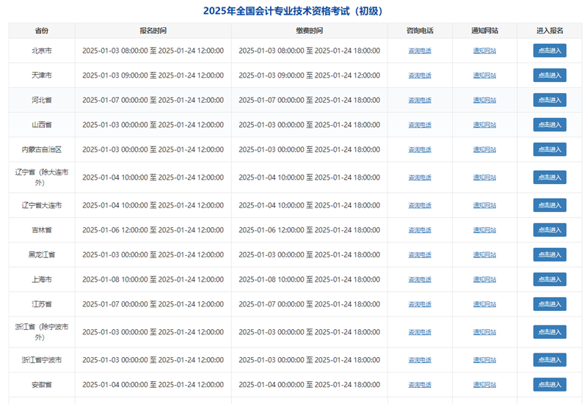Click the 缴费时间 column header
This screenshot has height=404, width=587.
pyautogui.click(x=309, y=31)
